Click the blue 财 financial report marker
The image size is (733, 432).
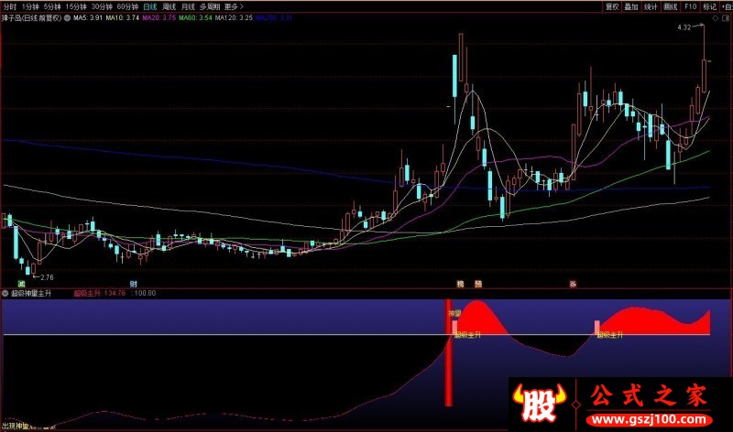tap(133, 284)
